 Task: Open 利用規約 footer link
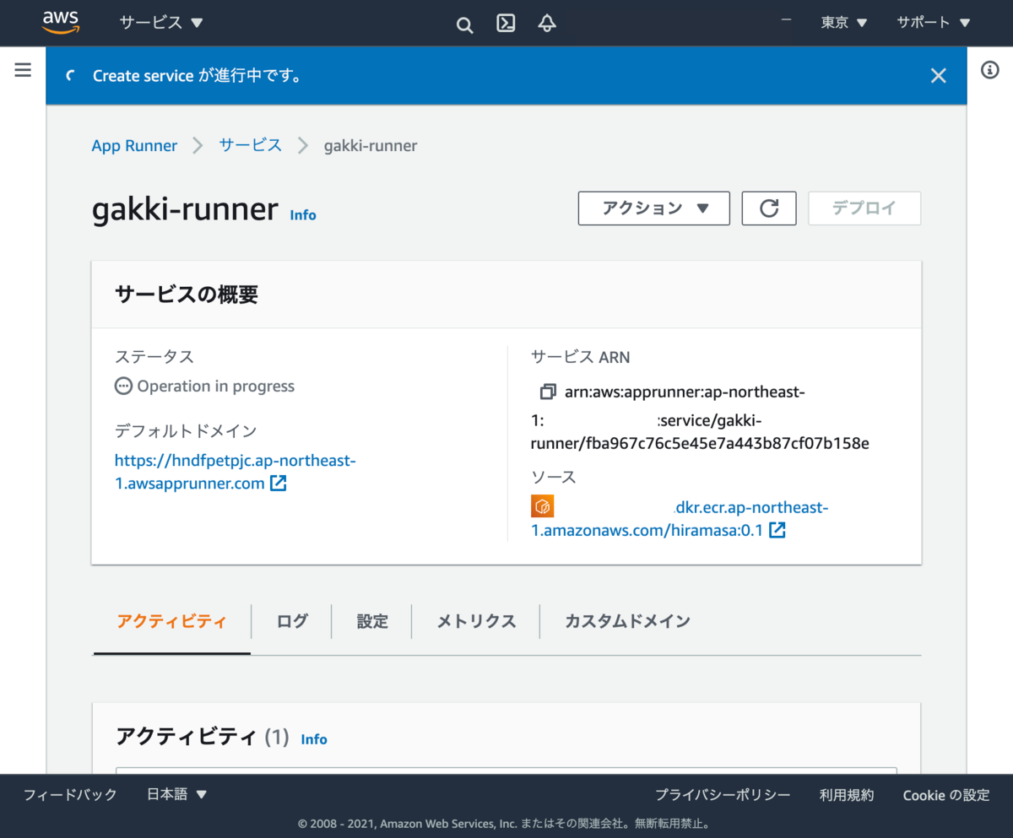click(847, 795)
